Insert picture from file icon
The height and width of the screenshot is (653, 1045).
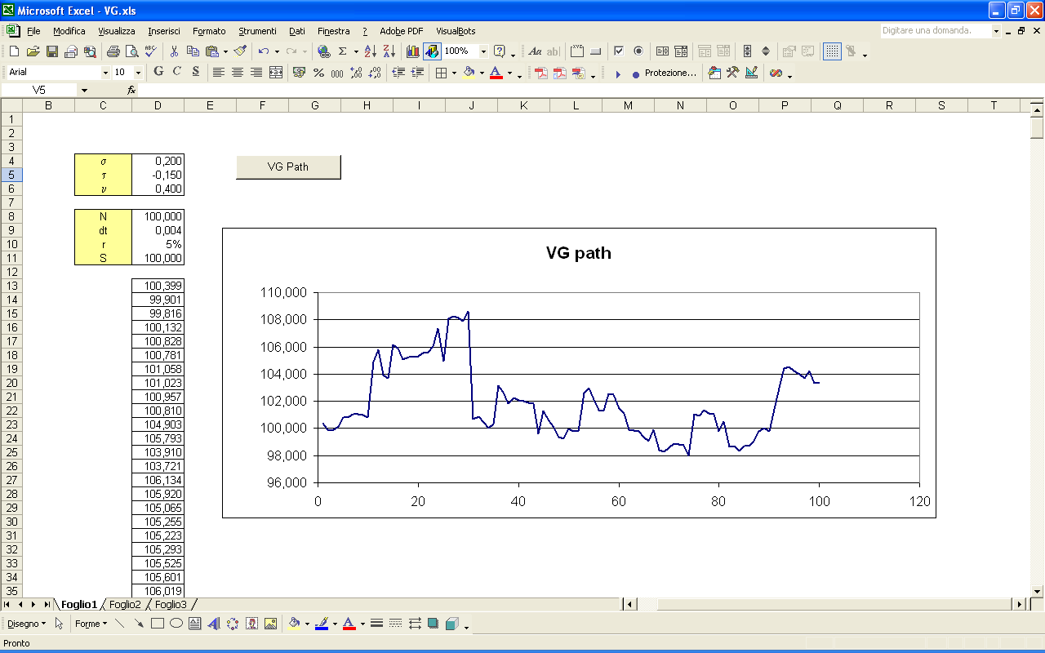click(270, 624)
